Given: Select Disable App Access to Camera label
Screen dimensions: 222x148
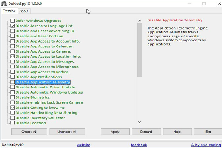Looking at the screenshot, I should pos(43,51).
